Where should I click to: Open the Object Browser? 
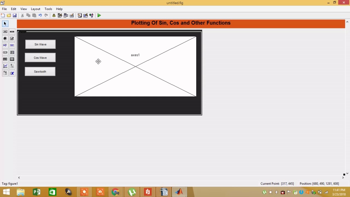click(x=91, y=16)
